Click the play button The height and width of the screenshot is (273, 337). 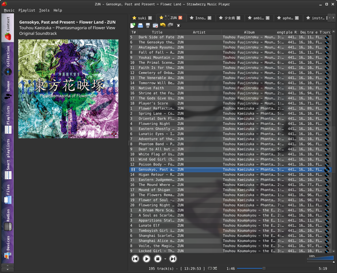[x=147, y=259]
